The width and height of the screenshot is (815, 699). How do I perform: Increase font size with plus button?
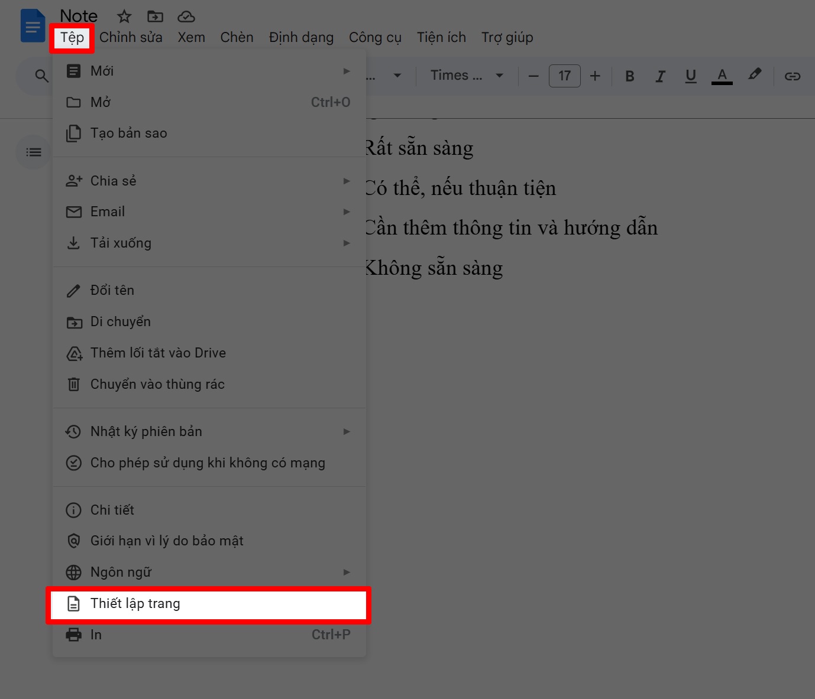point(595,76)
